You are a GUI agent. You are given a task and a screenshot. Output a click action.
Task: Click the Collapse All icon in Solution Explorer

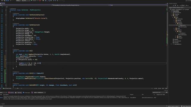click(182, 6)
